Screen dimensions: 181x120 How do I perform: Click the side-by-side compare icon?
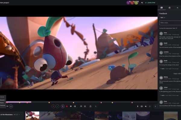pos(85,106)
